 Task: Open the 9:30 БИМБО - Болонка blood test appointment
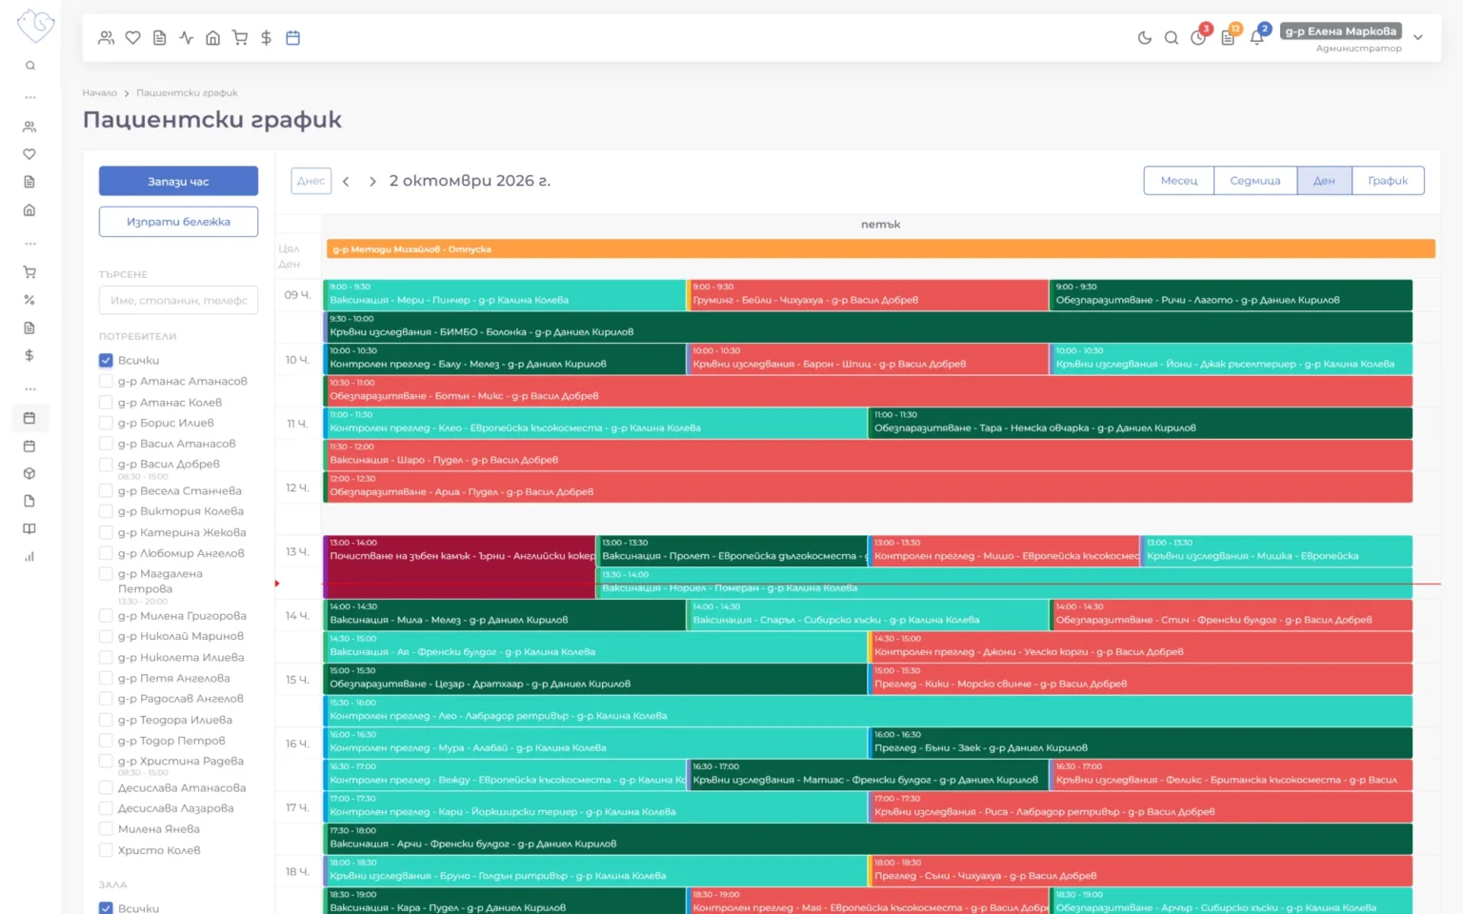(868, 327)
